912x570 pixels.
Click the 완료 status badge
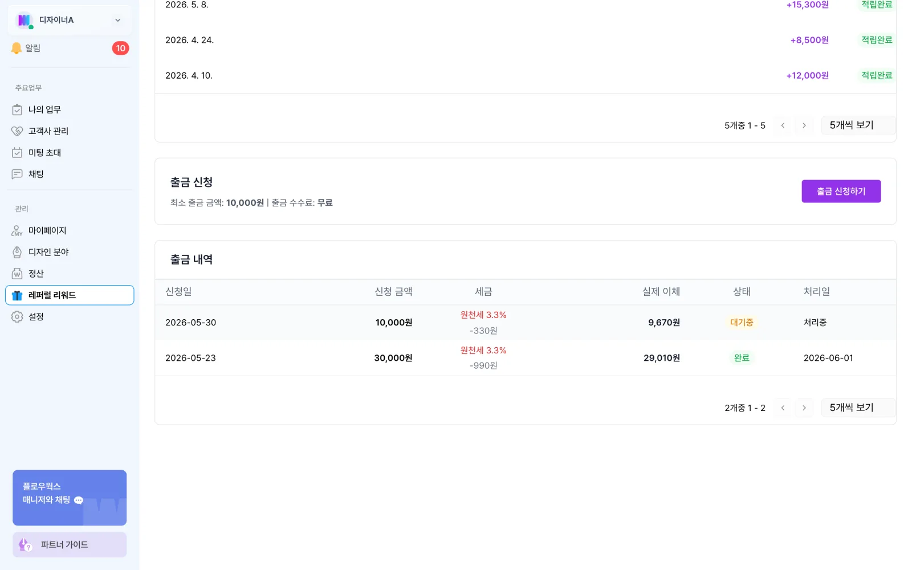point(742,358)
